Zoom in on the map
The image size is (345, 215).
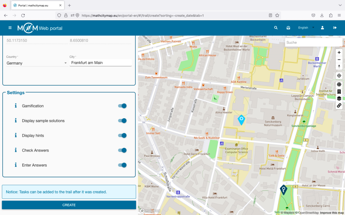click(339, 52)
